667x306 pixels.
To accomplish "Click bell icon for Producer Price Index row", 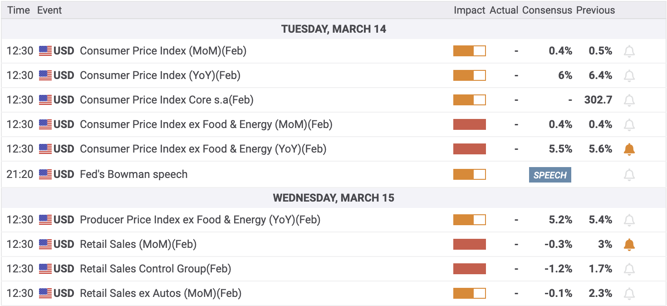I will click(x=629, y=220).
